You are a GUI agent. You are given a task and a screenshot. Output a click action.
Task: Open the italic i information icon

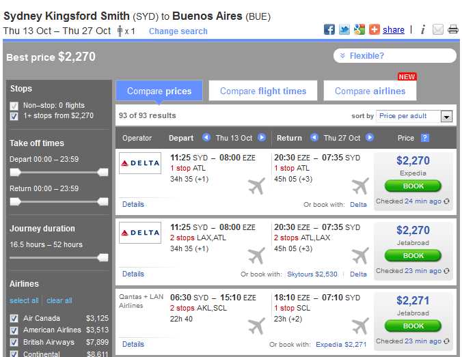(x=423, y=29)
